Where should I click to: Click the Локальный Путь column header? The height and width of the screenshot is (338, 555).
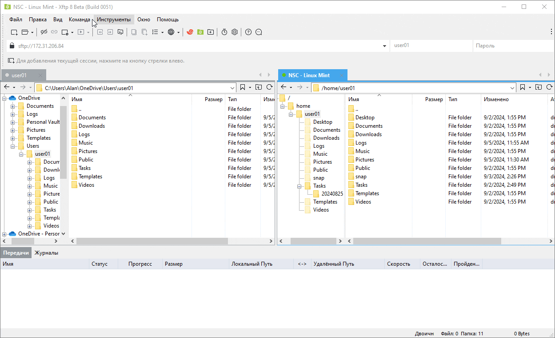[261, 264]
